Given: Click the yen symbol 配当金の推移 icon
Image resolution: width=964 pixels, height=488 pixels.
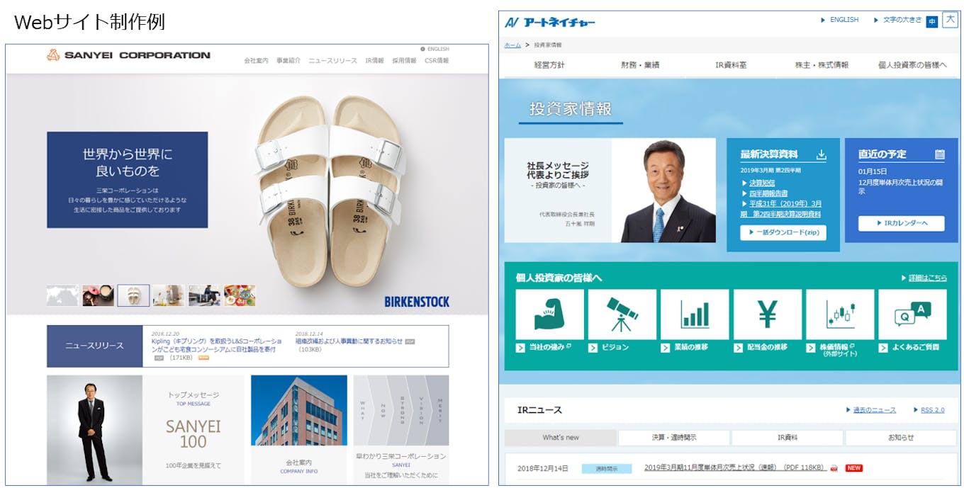Looking at the screenshot, I should point(768,314).
